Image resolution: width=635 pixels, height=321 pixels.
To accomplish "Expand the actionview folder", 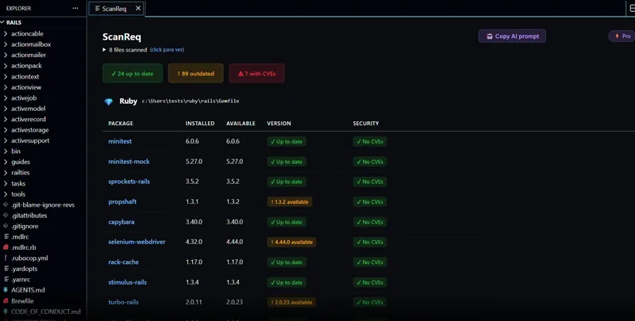I will click(26, 87).
